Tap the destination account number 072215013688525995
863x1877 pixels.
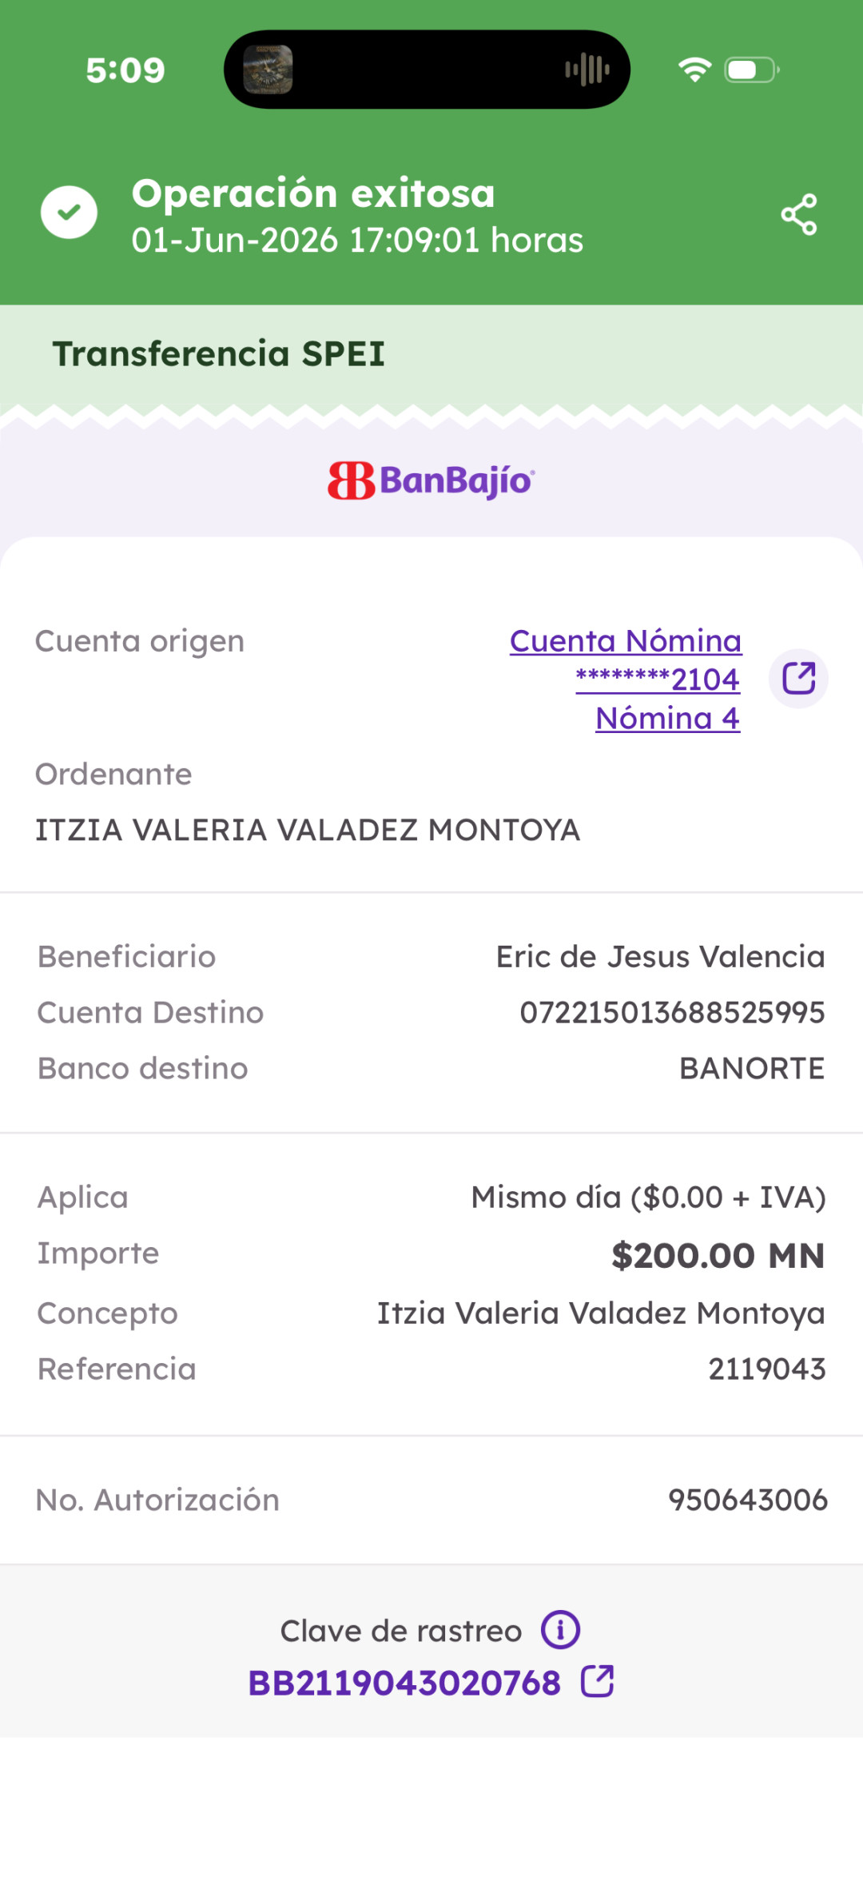tap(672, 1012)
